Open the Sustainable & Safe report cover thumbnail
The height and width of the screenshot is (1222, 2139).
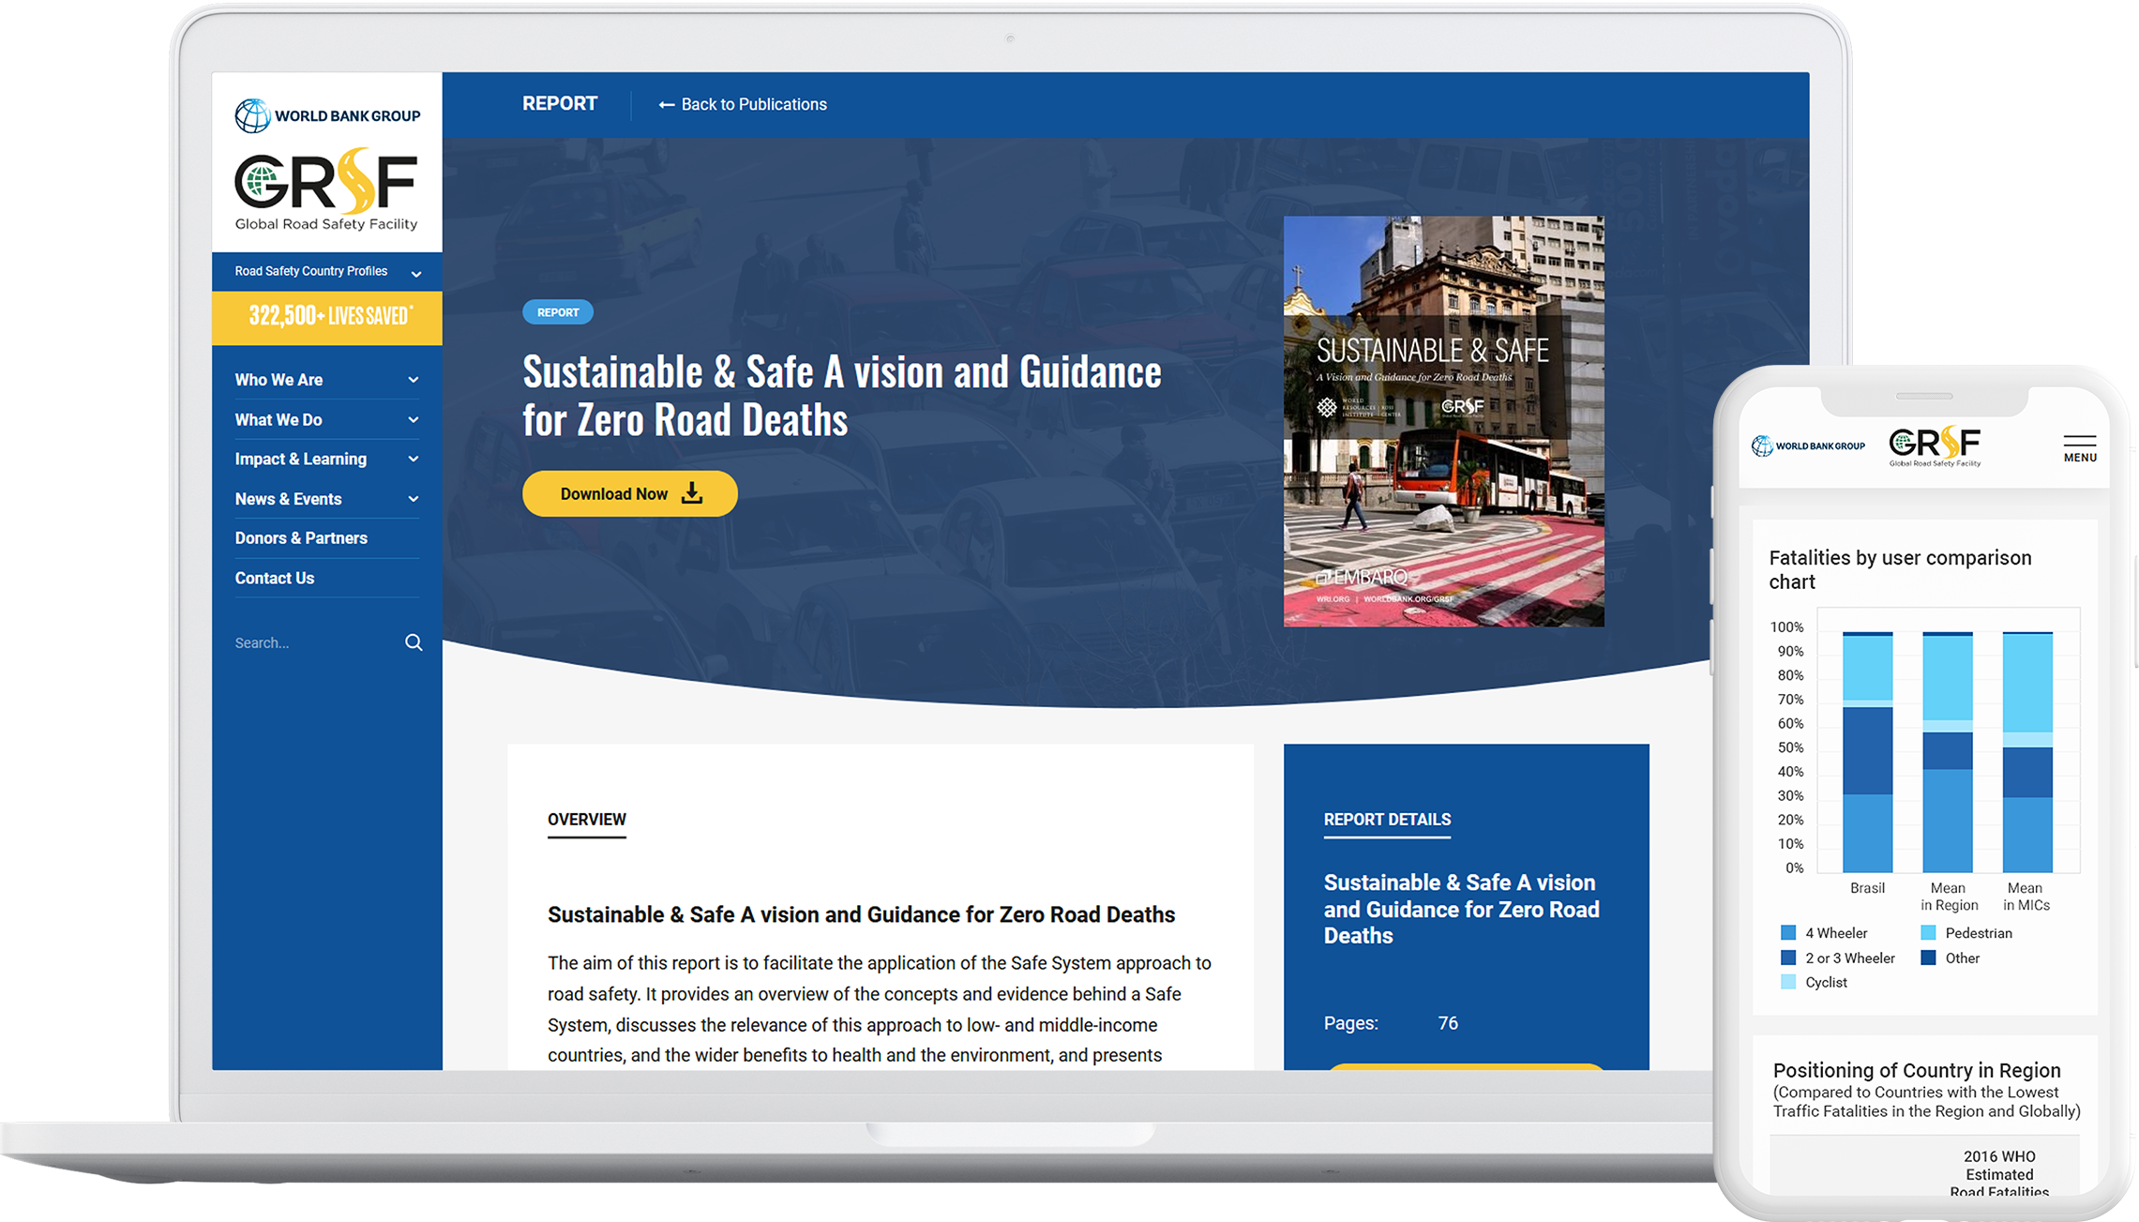[1443, 421]
